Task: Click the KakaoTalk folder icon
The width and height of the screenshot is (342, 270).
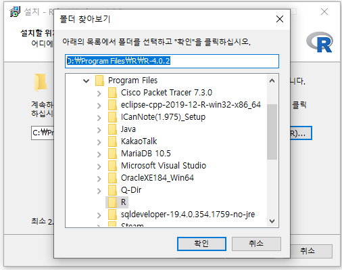Action: coord(112,141)
